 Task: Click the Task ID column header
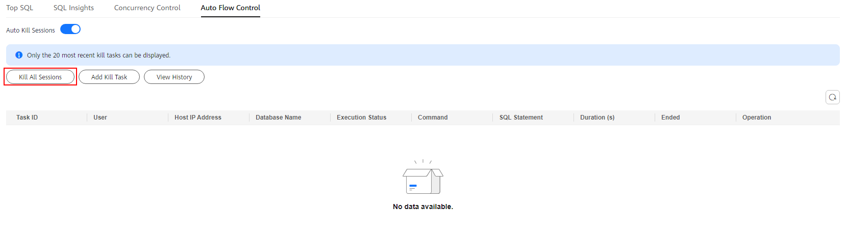(x=27, y=118)
